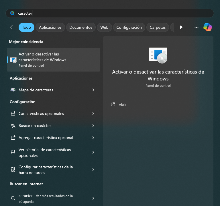220x206 pixels.
Task: Expand Ver historial de características chevron
Action: (x=93, y=152)
